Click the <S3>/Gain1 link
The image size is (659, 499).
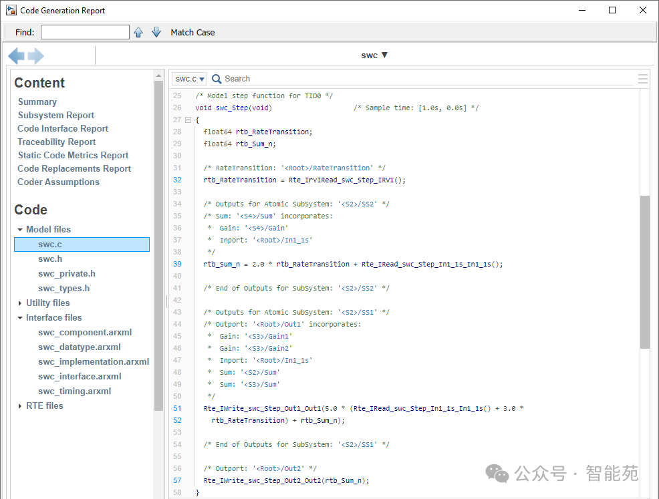(x=269, y=337)
